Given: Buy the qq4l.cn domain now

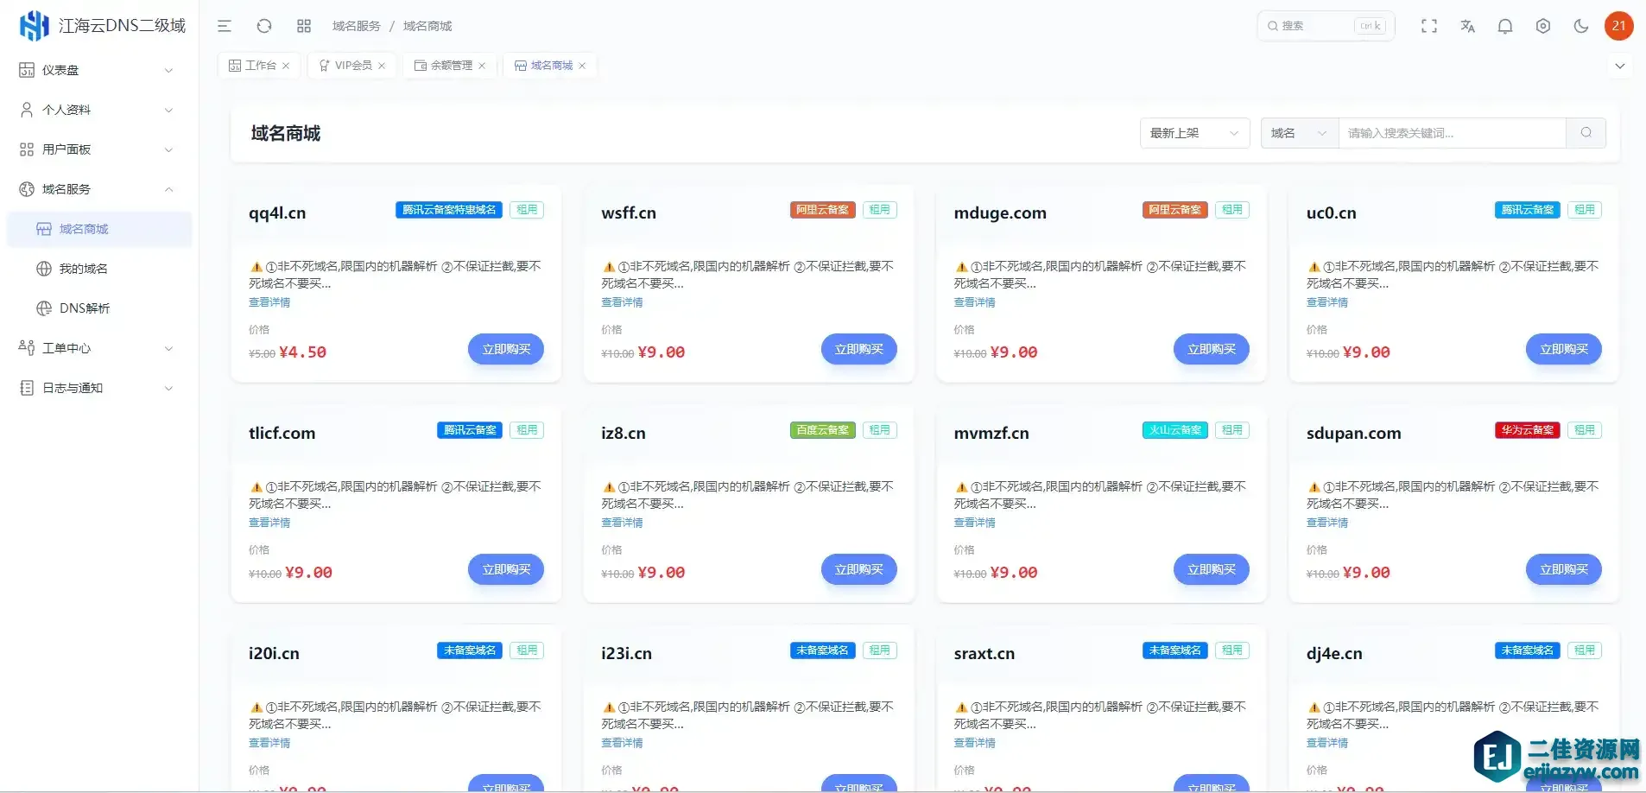Looking at the screenshot, I should [506, 349].
